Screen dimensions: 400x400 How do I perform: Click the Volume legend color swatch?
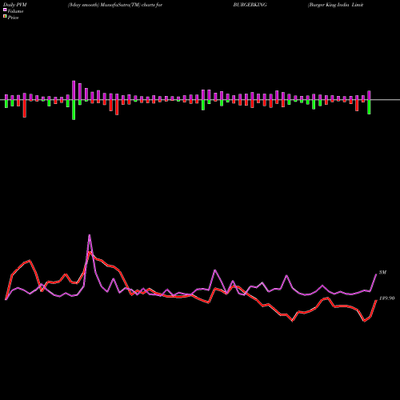tap(5, 10)
